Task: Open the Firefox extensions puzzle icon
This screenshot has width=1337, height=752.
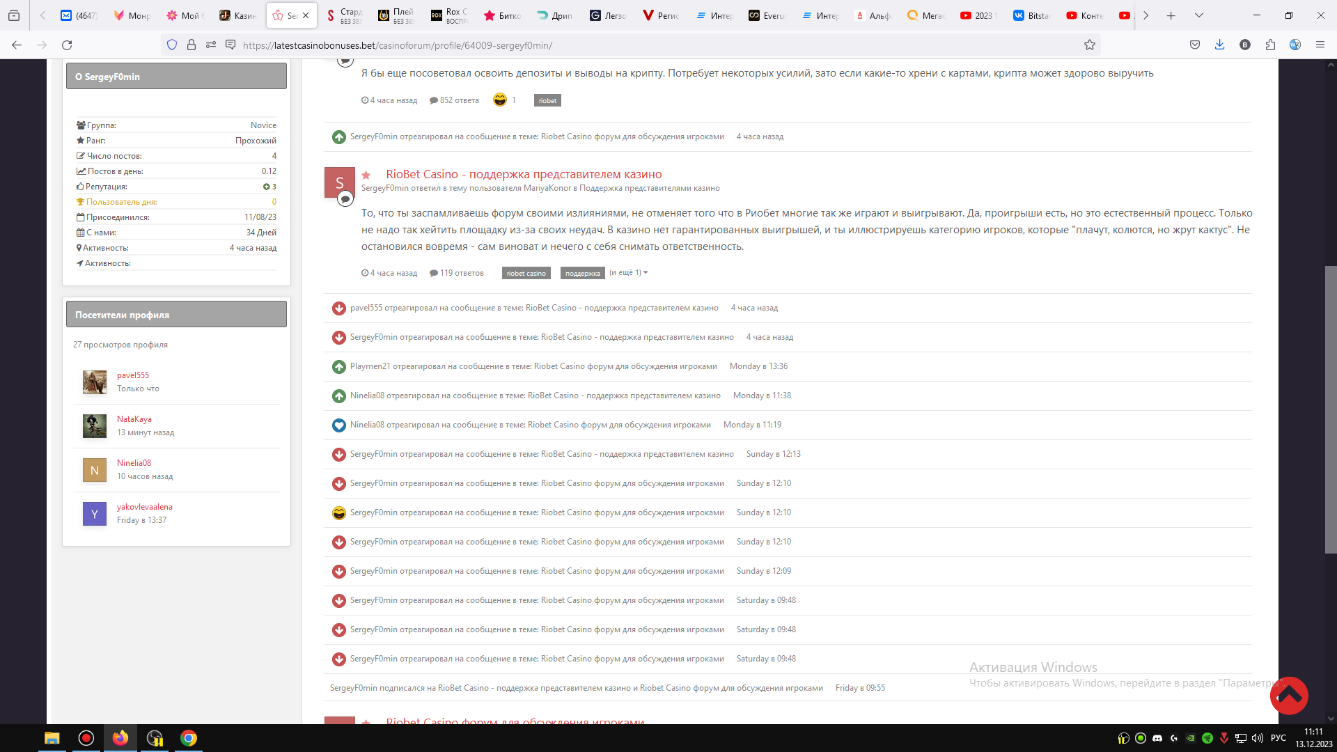Action: (x=1270, y=45)
